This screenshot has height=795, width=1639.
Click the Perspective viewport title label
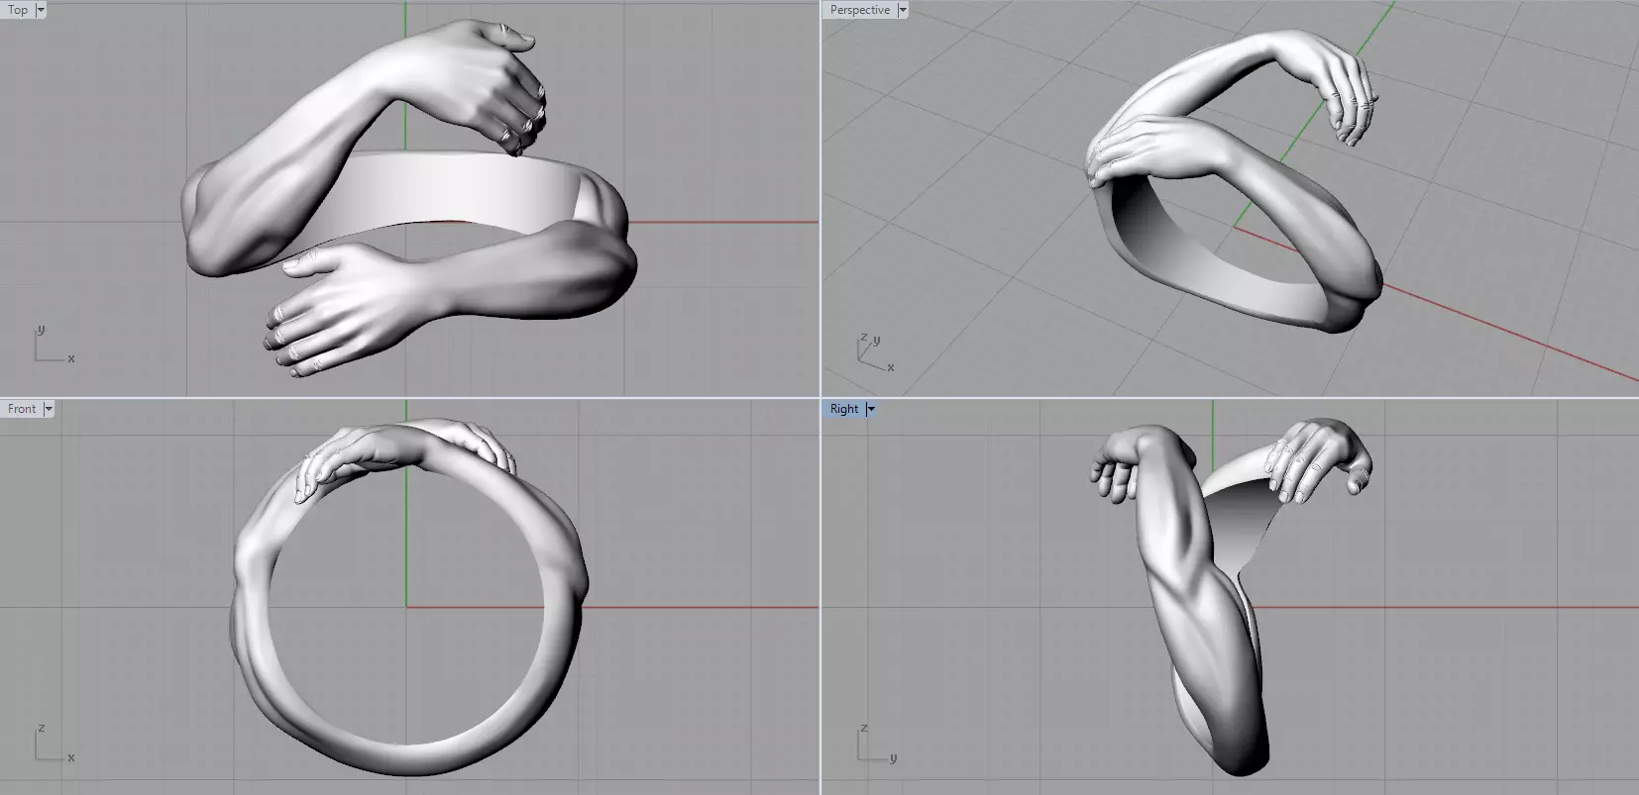point(859,10)
